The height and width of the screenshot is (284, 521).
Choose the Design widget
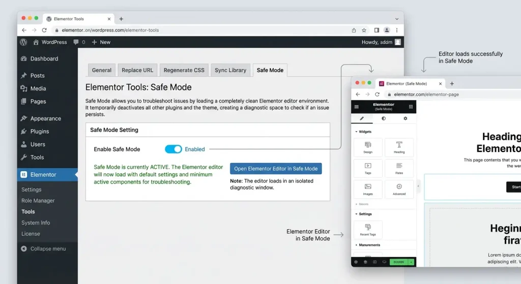point(368,147)
